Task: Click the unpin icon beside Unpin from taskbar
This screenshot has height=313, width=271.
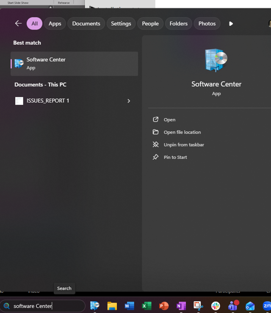Action: (155, 144)
